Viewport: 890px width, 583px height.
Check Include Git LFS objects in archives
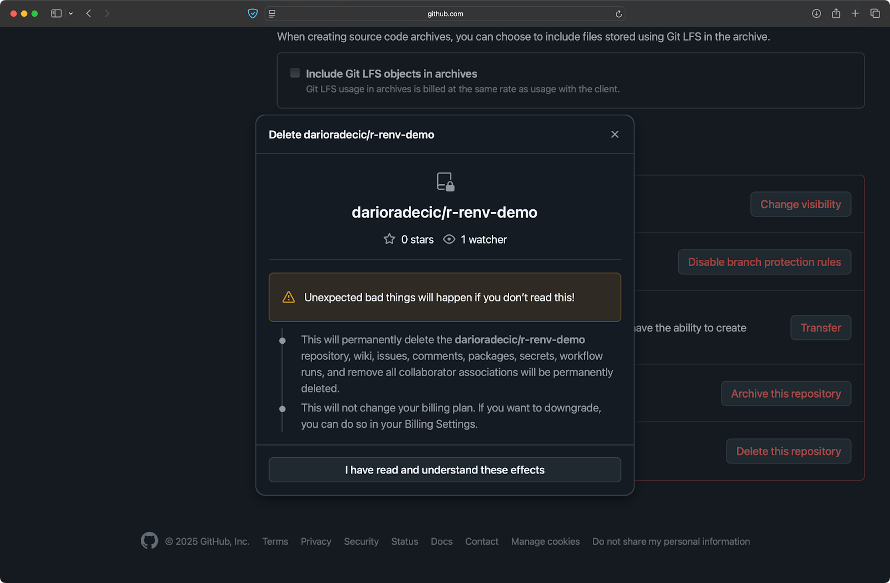pyautogui.click(x=295, y=73)
